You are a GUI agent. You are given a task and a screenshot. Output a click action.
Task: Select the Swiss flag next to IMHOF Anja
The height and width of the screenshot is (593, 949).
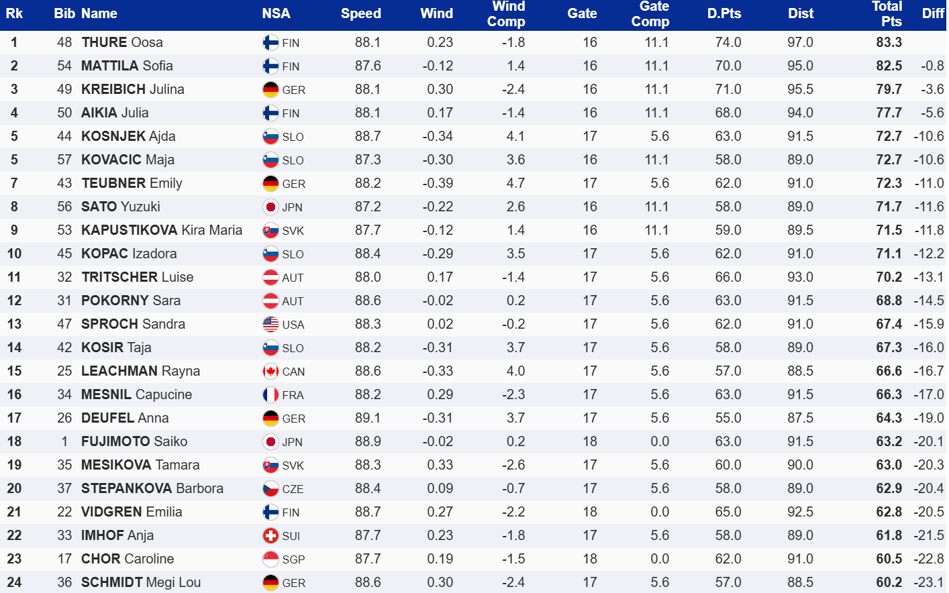(x=270, y=536)
